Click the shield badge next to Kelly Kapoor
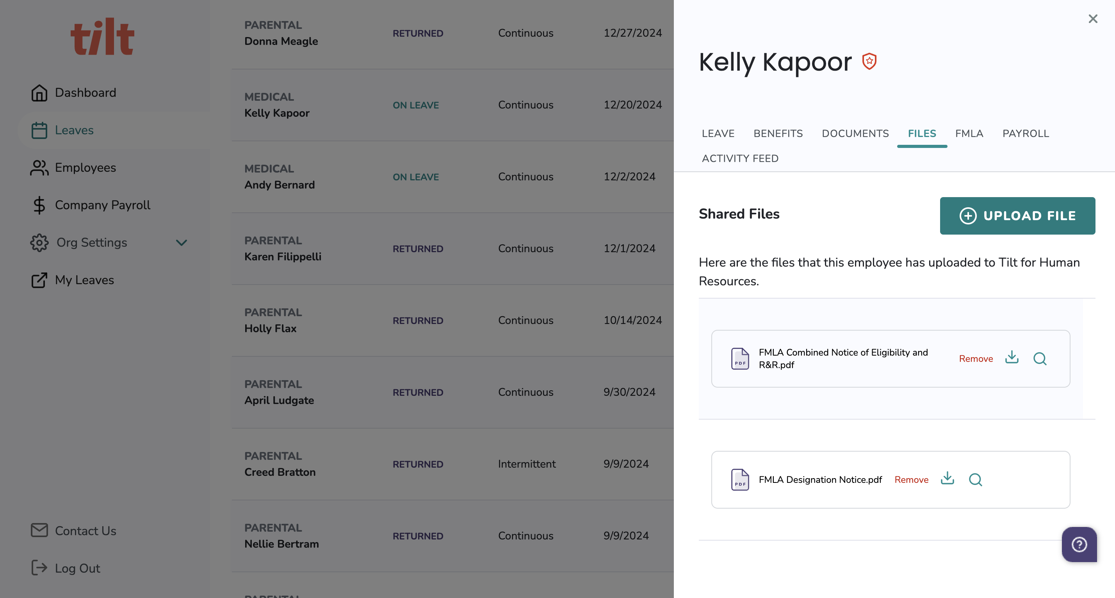 (869, 61)
